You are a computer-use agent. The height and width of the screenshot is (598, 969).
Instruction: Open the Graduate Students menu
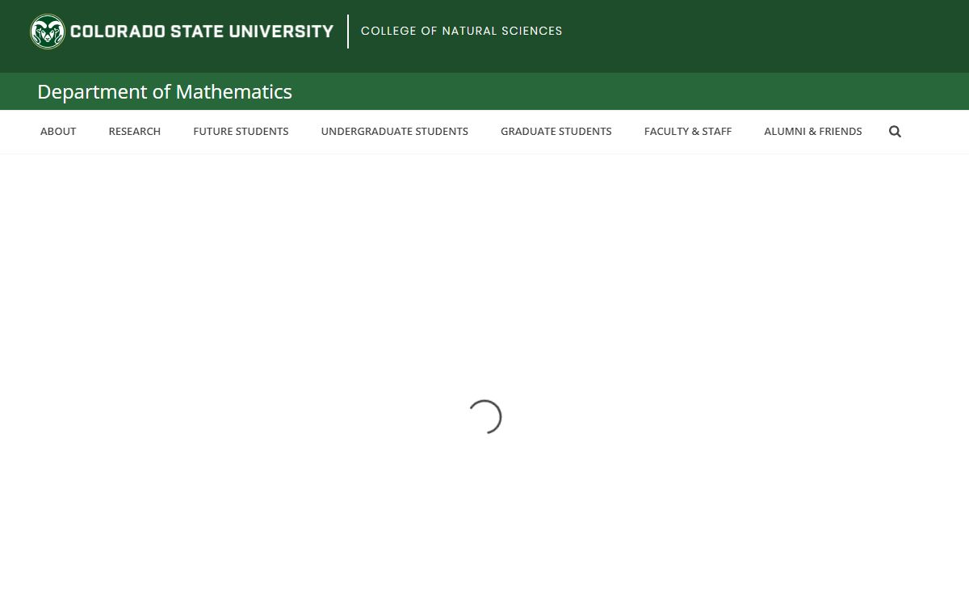pos(556,132)
